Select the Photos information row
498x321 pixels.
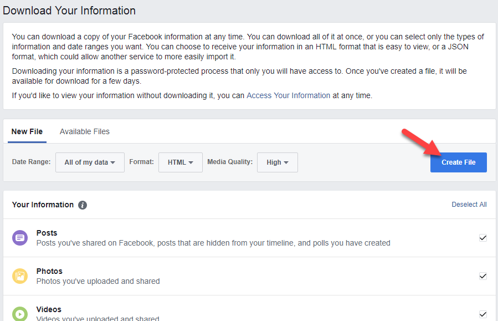click(222, 276)
